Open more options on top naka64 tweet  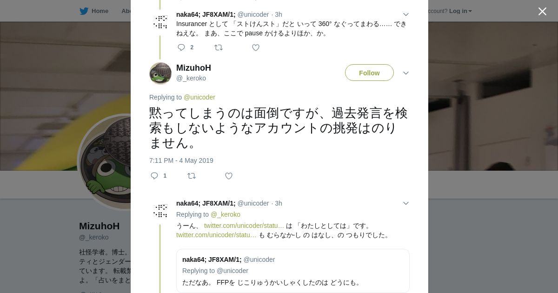click(x=406, y=15)
